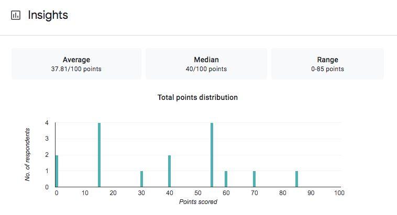Image resolution: width=397 pixels, height=215 pixels.
Task: Click the Insights heading text
Action: [48, 15]
